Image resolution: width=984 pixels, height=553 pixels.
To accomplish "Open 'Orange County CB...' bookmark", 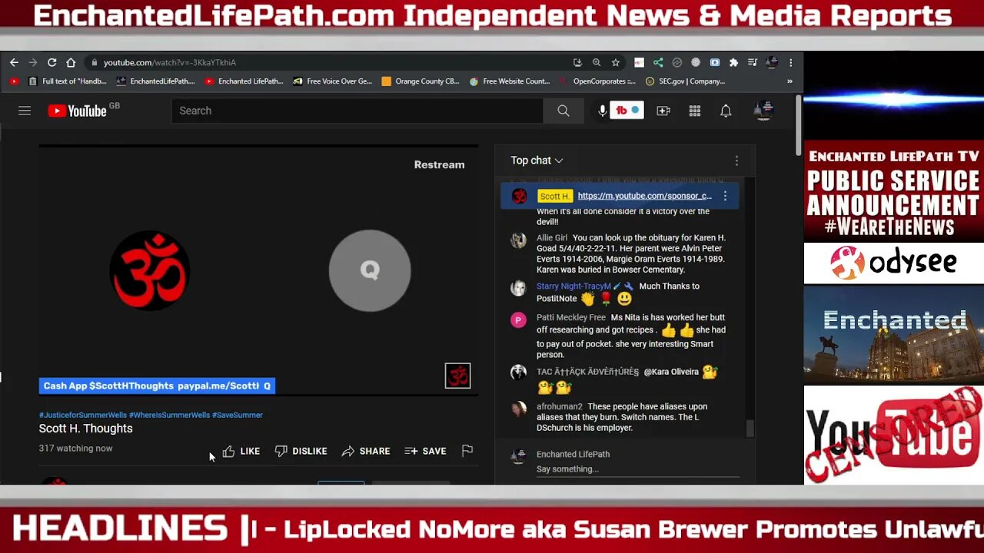I will coord(421,81).
